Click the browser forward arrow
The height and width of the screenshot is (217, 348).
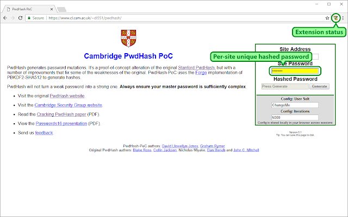point(13,18)
